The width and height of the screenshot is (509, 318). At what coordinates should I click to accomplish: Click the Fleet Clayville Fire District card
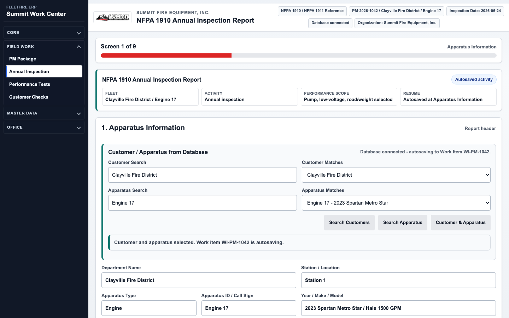(150, 97)
